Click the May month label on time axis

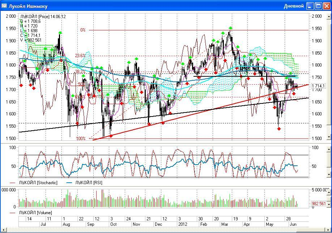click(x=269, y=224)
